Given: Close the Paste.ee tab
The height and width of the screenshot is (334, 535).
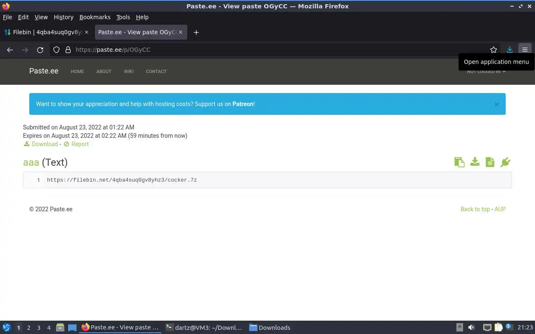Looking at the screenshot, I should pos(181,32).
